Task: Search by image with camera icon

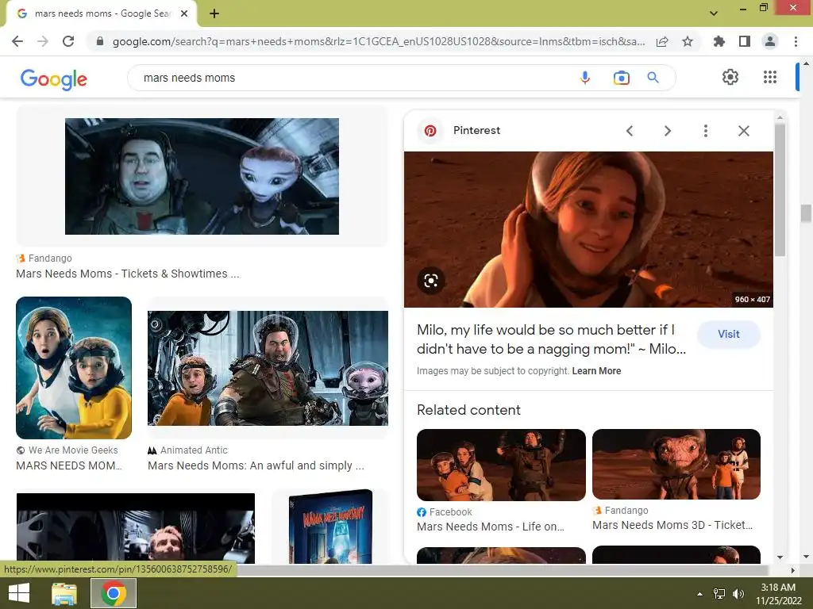Action: [x=621, y=78]
